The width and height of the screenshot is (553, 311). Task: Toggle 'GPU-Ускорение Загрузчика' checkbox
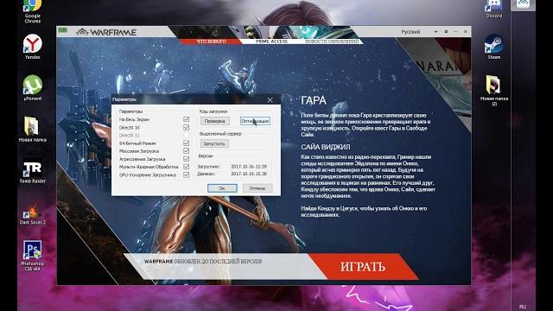(187, 175)
